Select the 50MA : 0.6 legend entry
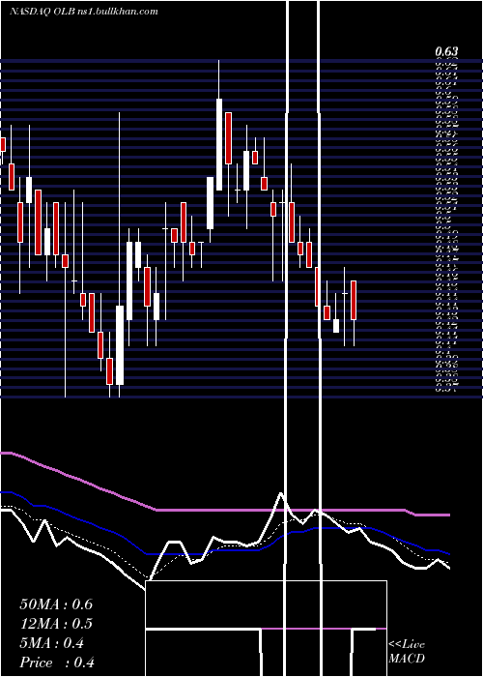 pos(56,604)
